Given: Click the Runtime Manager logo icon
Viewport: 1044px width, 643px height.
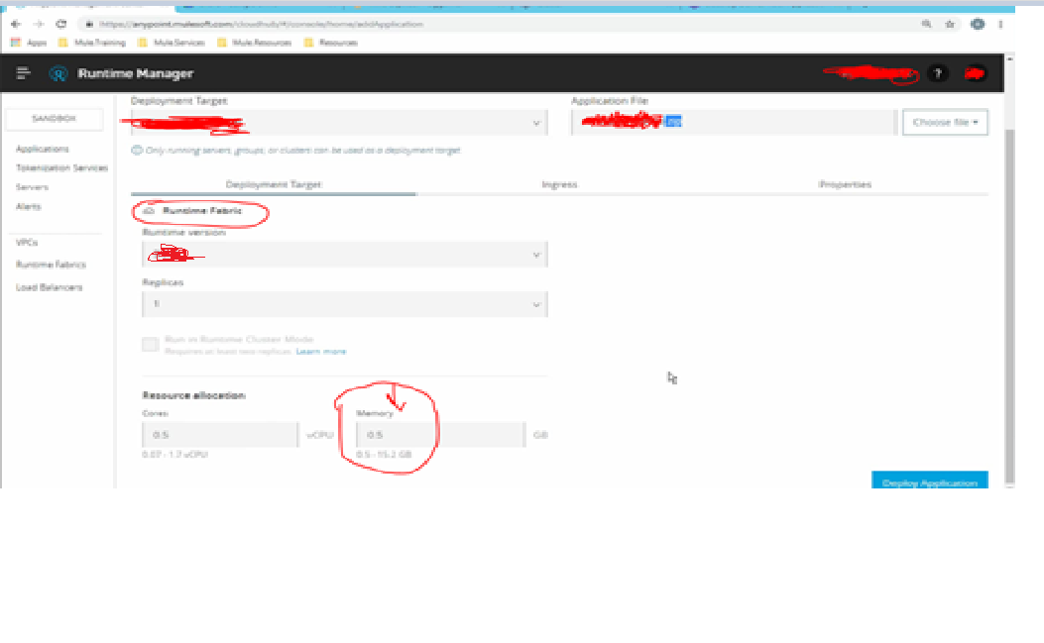Looking at the screenshot, I should pyautogui.click(x=58, y=73).
